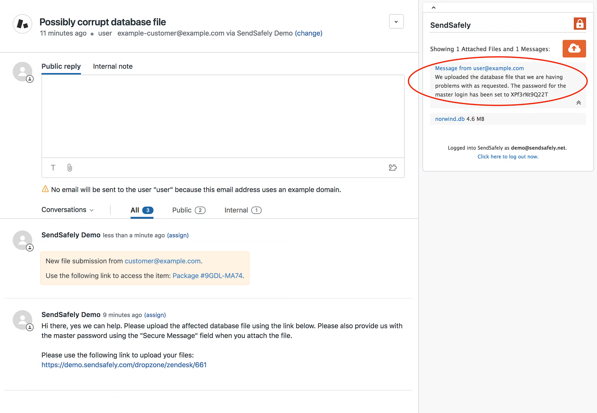
Task: Attach a file using the paperclip icon
Action: tap(70, 168)
